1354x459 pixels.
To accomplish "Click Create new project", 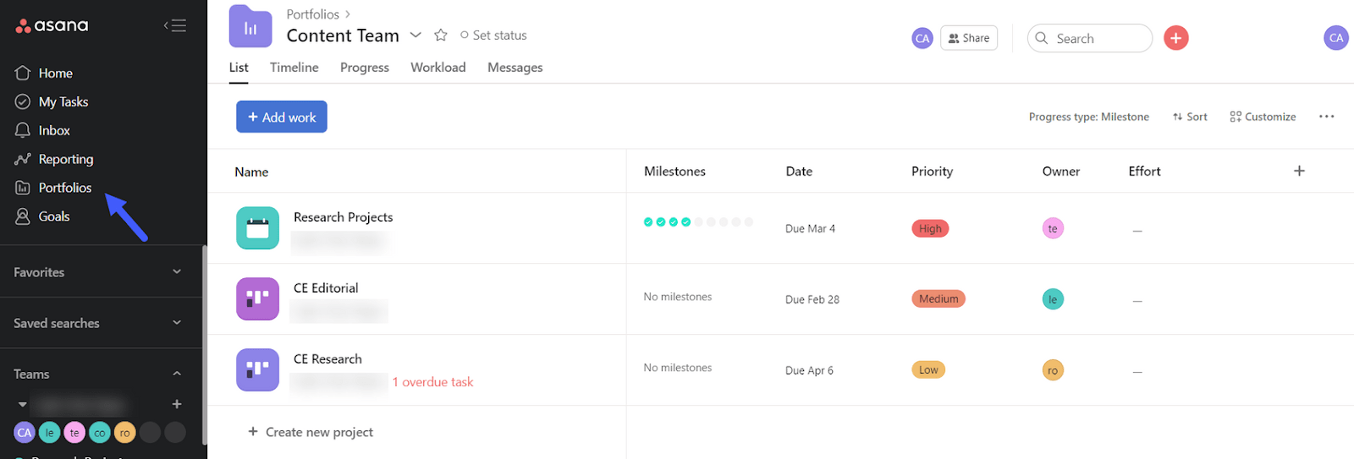I will tap(310, 432).
